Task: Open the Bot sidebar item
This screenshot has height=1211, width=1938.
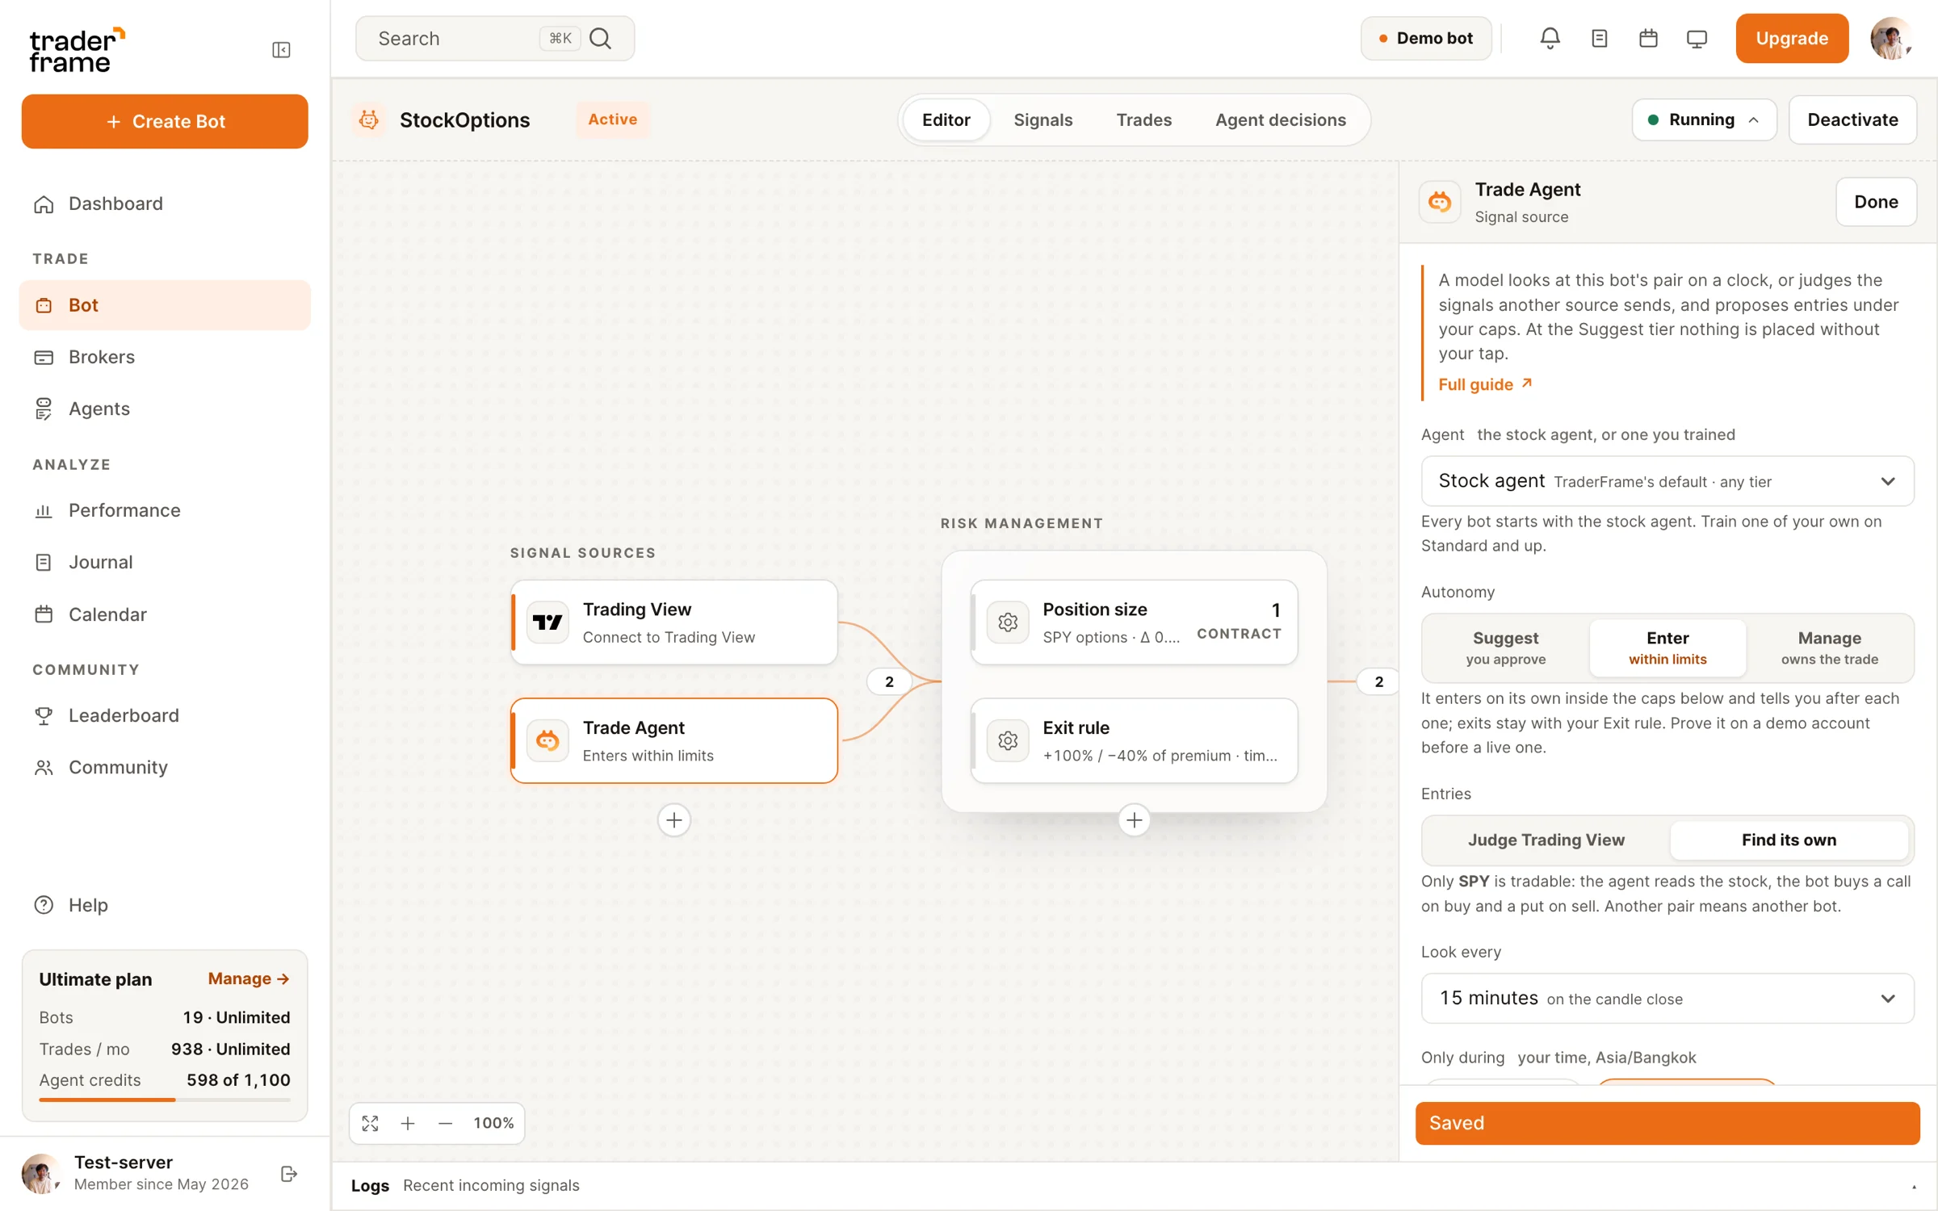Action: coord(164,305)
